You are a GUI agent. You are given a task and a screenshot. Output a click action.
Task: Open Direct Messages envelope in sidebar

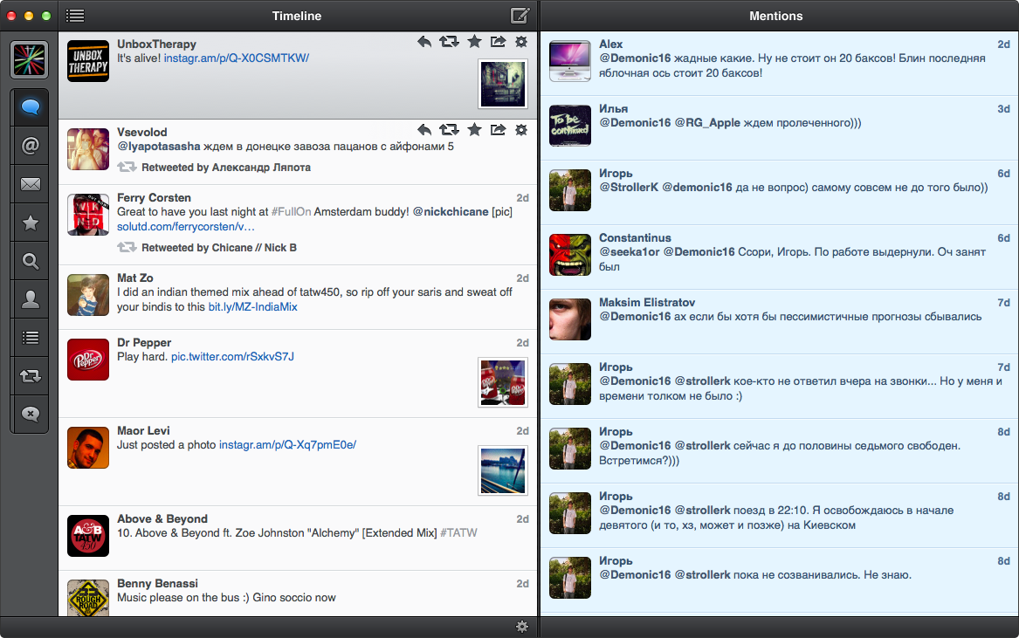pyautogui.click(x=31, y=184)
